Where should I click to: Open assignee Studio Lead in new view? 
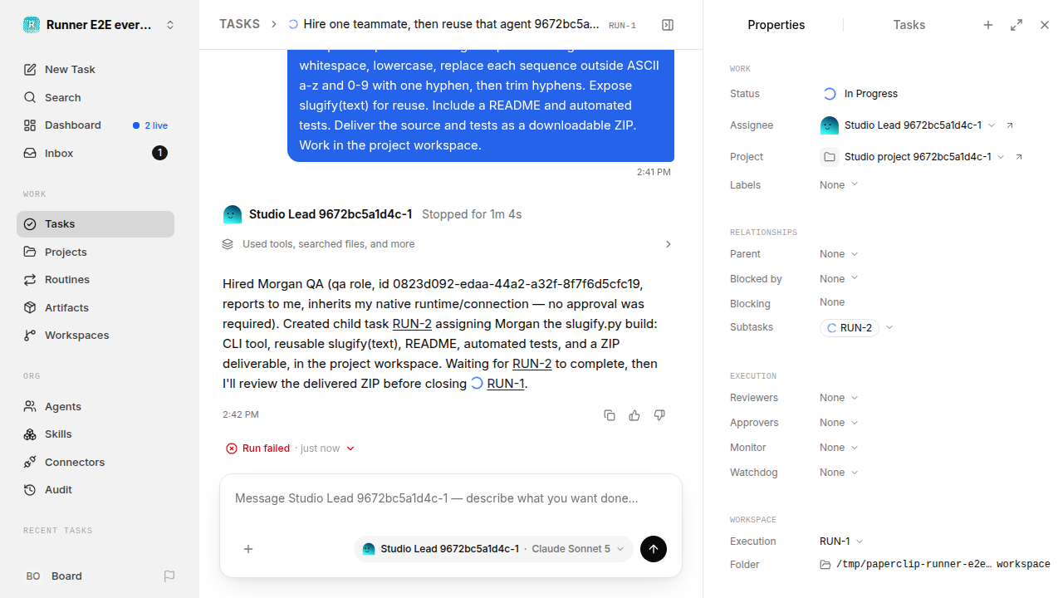[1010, 125]
